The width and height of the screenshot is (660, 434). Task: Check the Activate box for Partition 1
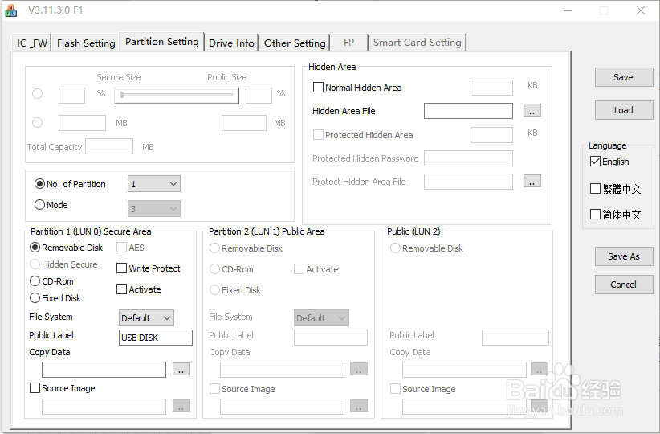pyautogui.click(x=122, y=289)
